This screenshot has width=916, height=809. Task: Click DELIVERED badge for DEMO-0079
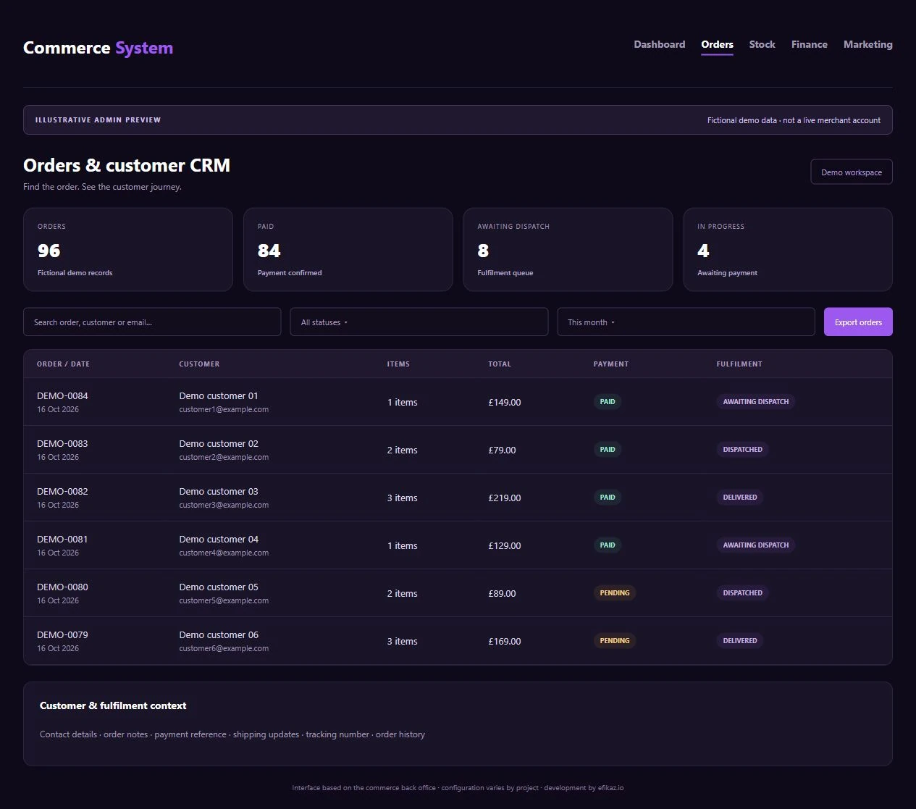click(740, 641)
